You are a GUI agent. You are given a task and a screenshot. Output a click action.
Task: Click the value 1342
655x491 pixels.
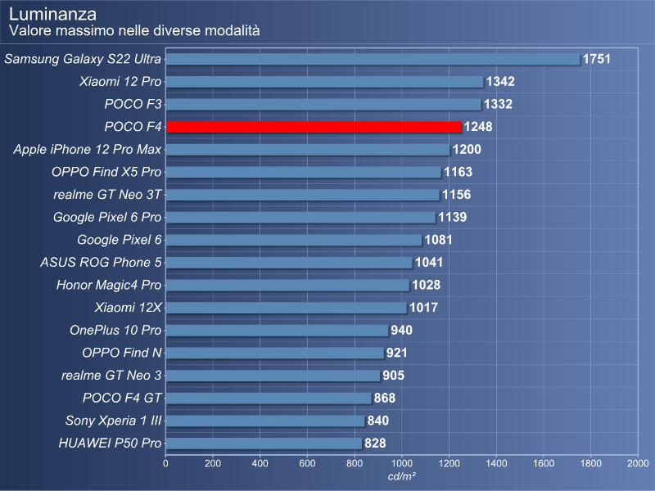point(500,81)
